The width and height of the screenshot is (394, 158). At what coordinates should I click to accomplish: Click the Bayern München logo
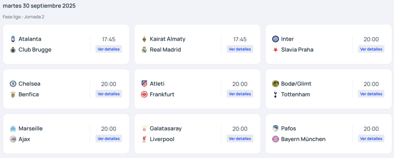tap(275, 139)
